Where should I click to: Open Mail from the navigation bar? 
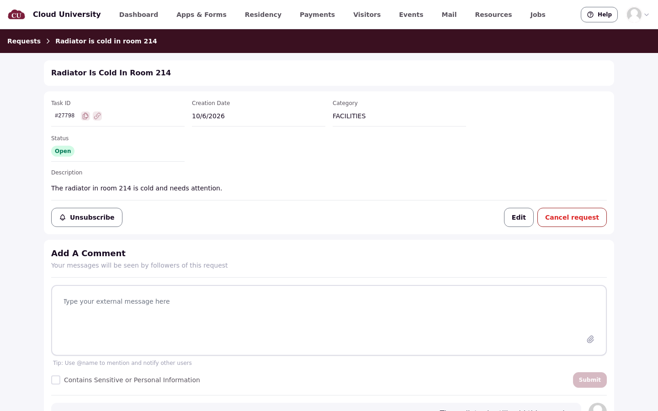pyautogui.click(x=449, y=15)
